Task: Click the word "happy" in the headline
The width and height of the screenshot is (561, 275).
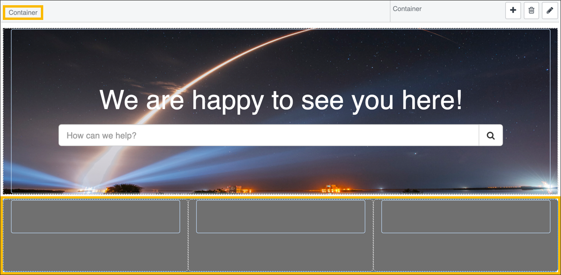Action: 228,100
